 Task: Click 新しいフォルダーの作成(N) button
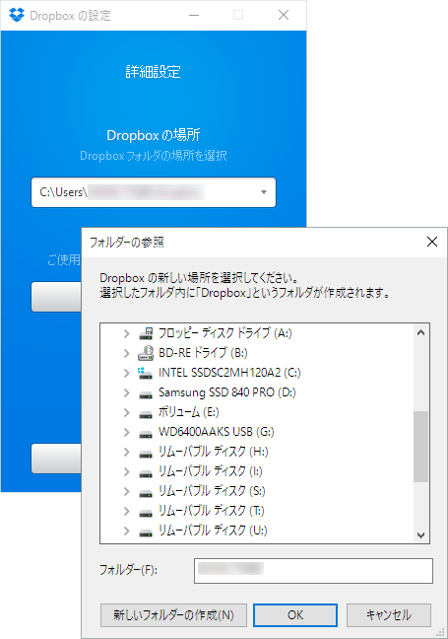[173, 615]
